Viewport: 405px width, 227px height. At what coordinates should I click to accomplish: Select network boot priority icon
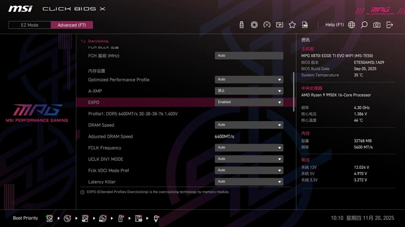pos(156,218)
